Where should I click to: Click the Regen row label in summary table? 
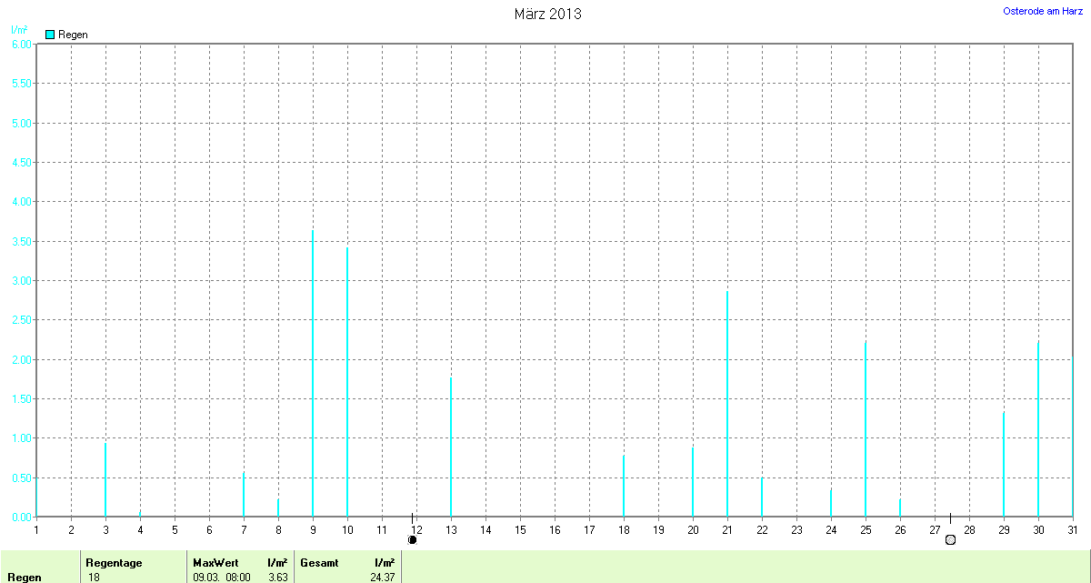[25, 578]
